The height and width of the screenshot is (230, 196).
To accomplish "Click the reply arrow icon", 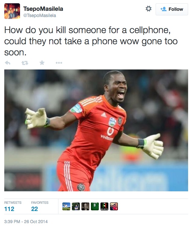I will click(x=8, y=63).
